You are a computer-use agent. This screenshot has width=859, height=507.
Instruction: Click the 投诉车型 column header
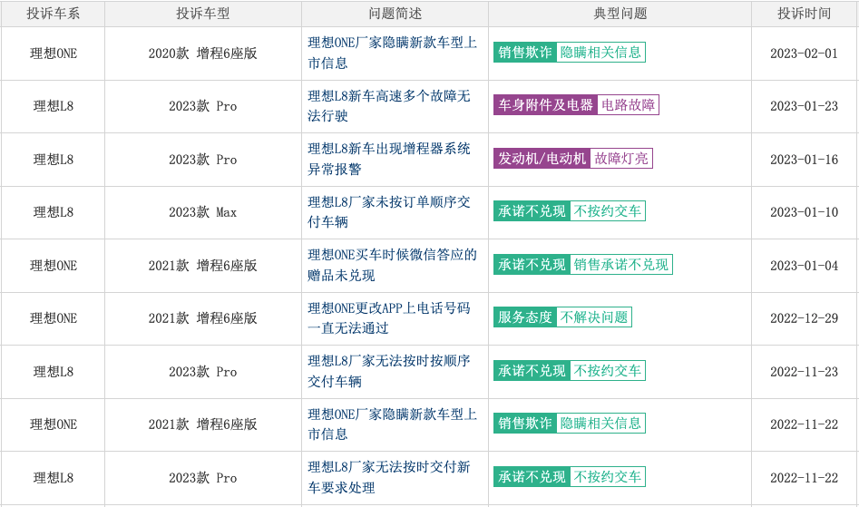coord(202,13)
